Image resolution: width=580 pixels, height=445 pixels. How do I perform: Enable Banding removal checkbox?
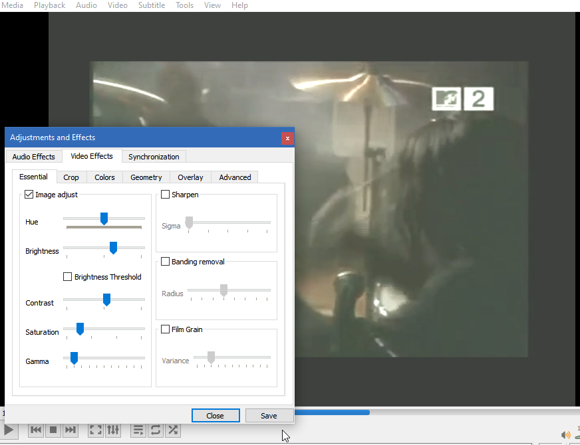[x=166, y=262]
